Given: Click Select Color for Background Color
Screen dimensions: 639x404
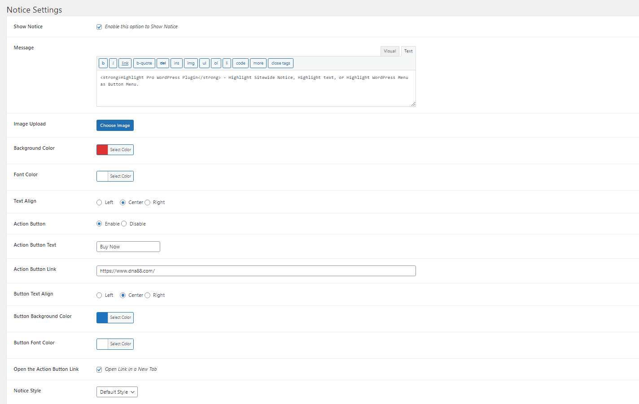Looking at the screenshot, I should pos(121,150).
